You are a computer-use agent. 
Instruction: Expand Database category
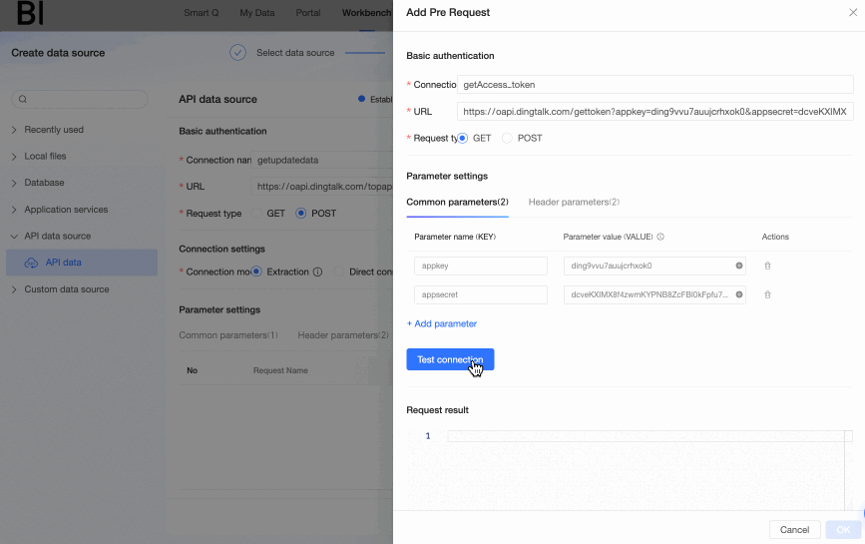[14, 184]
